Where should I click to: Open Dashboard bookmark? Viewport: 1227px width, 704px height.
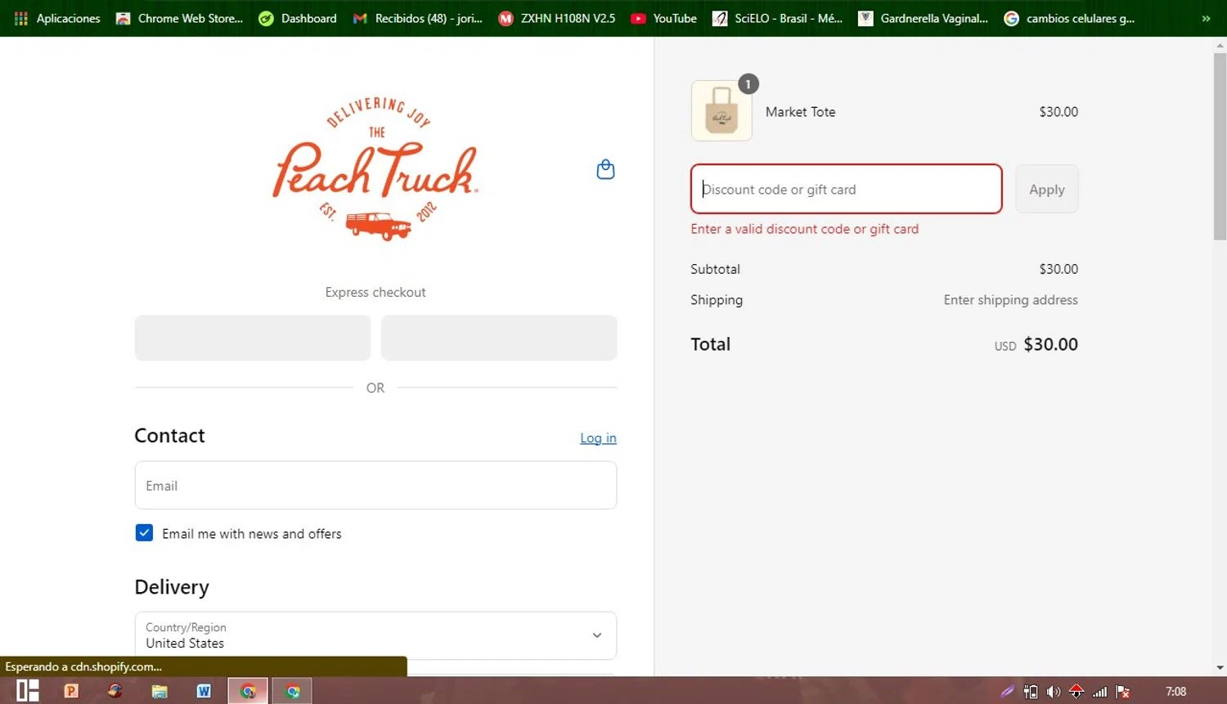pos(298,18)
